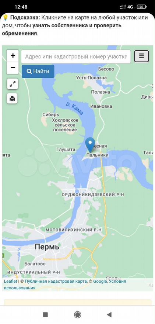155x324 pixels.
Task: Zoom out with the minus button
Action: click(x=13, y=68)
